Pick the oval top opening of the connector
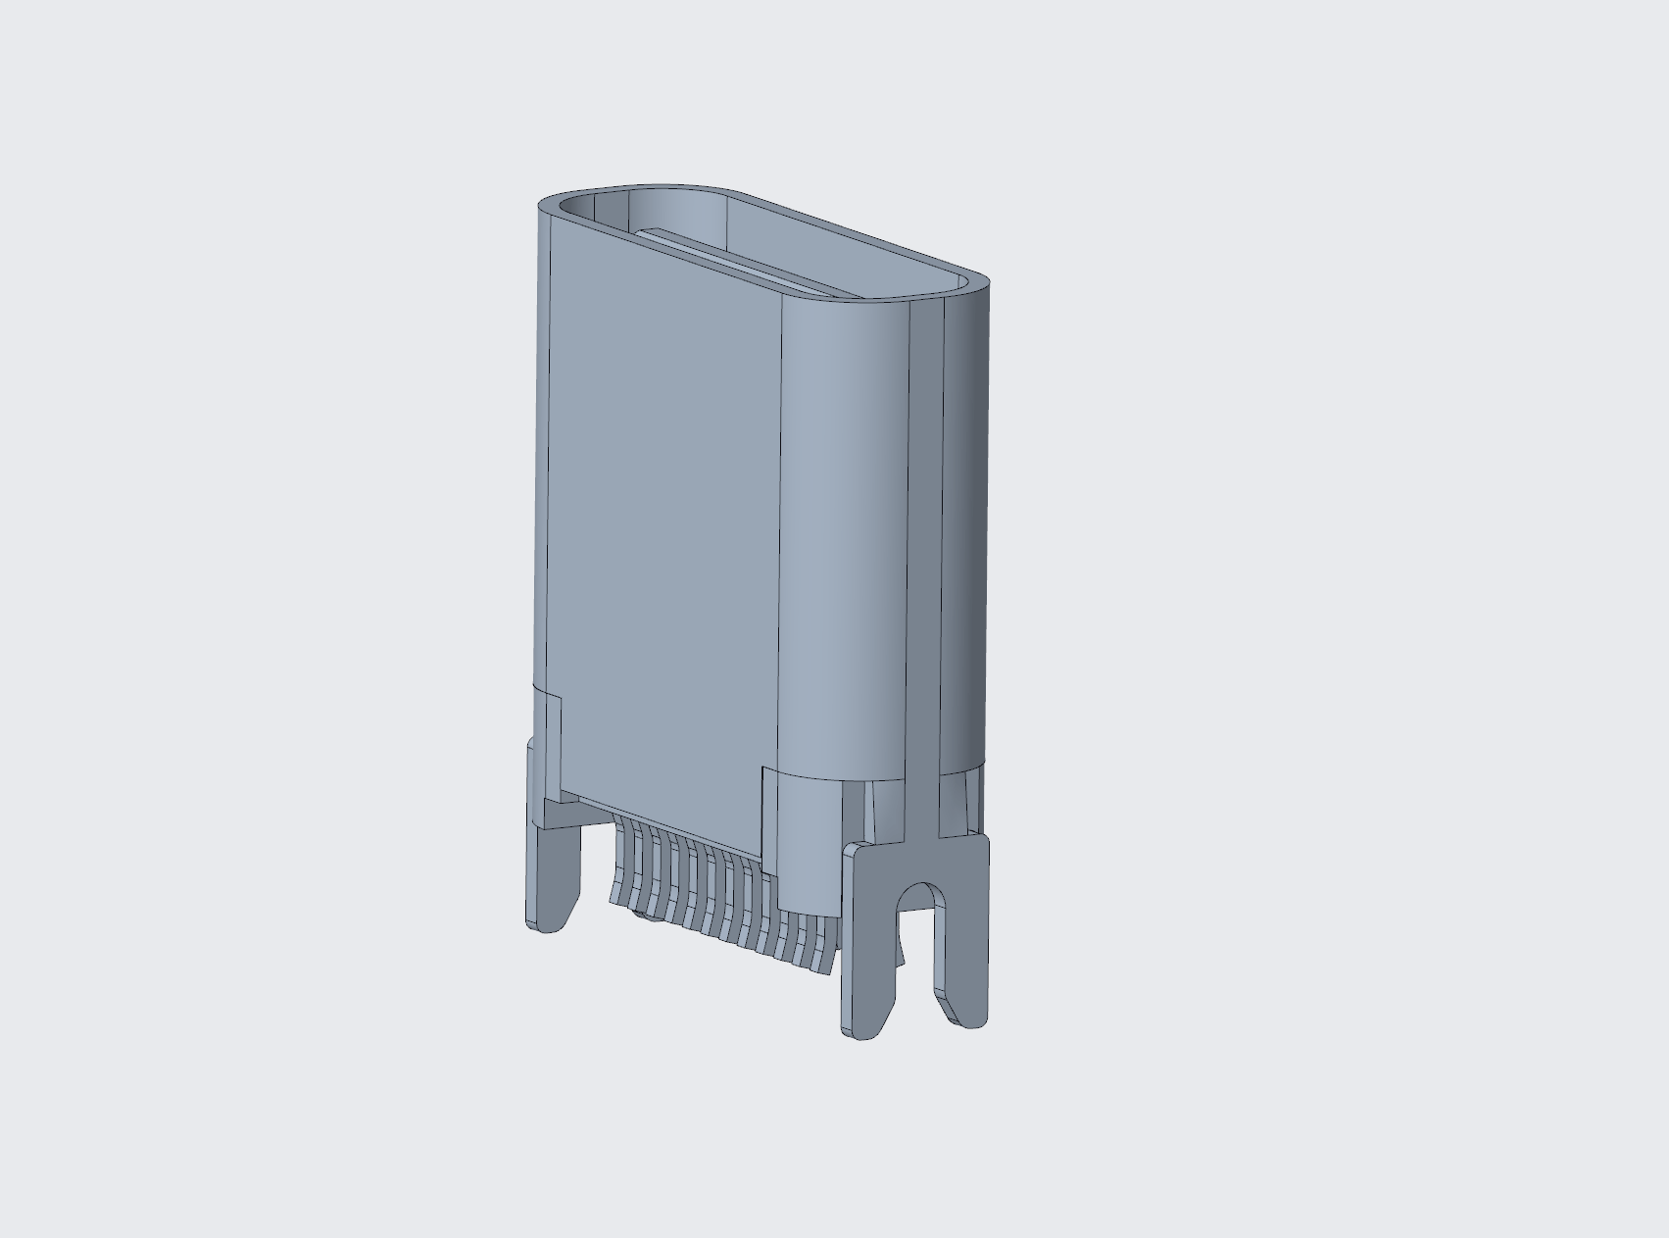This screenshot has height=1238, width=1669. point(762,242)
